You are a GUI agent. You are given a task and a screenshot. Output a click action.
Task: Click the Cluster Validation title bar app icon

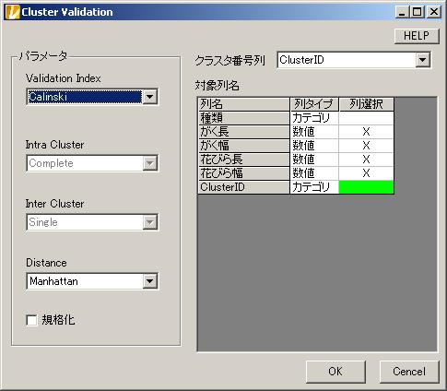(x=13, y=12)
